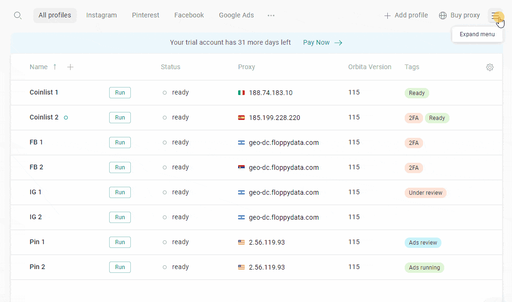
Task: Click the Under review tag on IG 1
Action: (x=425, y=193)
